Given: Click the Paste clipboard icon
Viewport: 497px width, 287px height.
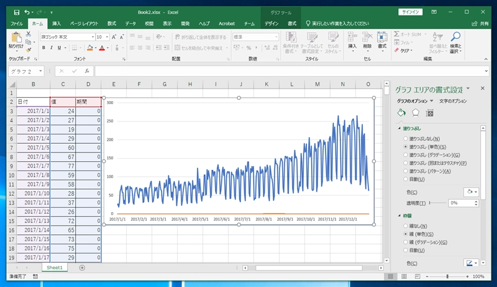Looking at the screenshot, I should [16, 38].
